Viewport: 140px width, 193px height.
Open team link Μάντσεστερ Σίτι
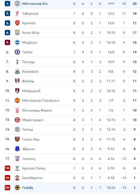click(35, 4)
